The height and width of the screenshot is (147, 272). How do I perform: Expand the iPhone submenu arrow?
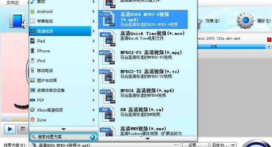click(93, 51)
